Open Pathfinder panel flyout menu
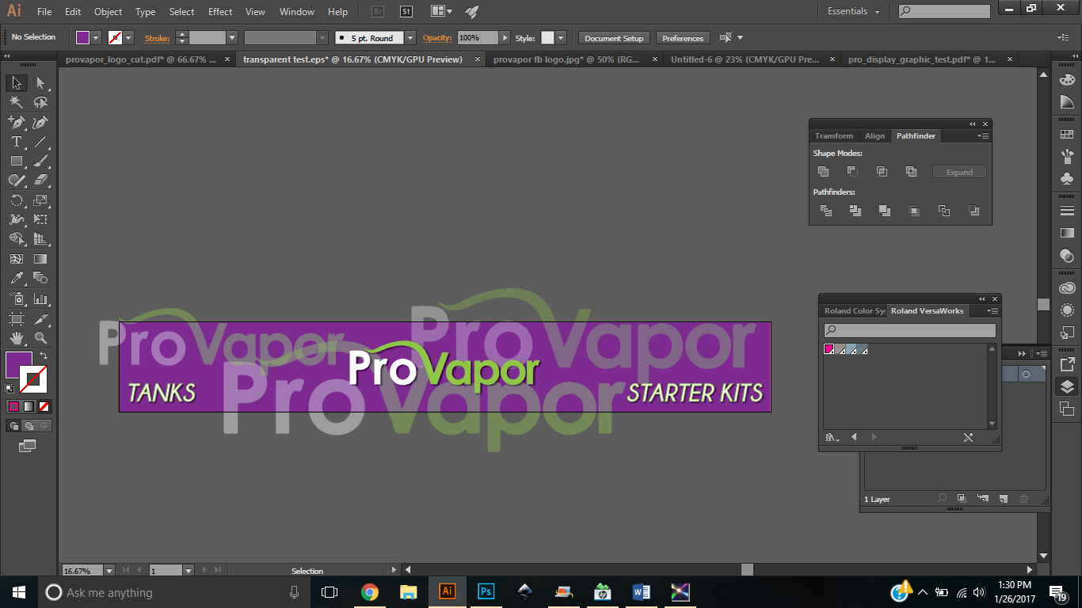Image resolution: width=1082 pixels, height=608 pixels. (x=983, y=136)
